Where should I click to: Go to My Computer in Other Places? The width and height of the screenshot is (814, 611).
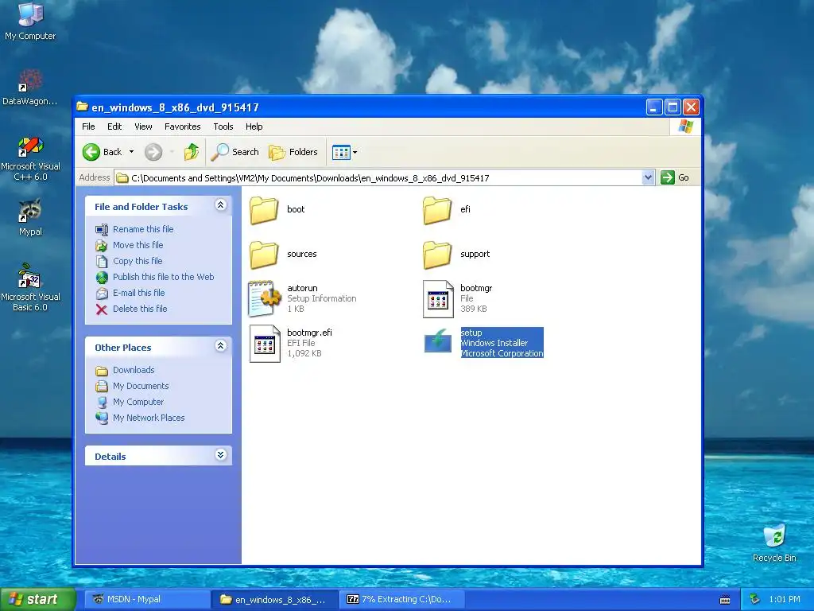tap(138, 402)
